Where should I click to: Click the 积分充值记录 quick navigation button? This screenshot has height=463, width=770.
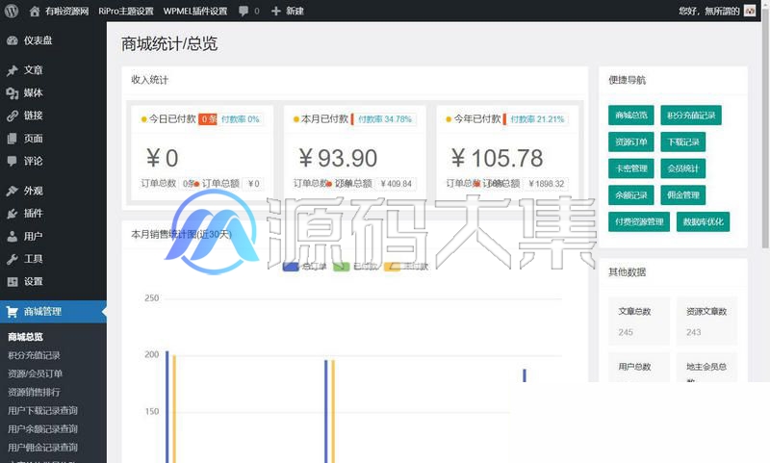click(x=691, y=116)
